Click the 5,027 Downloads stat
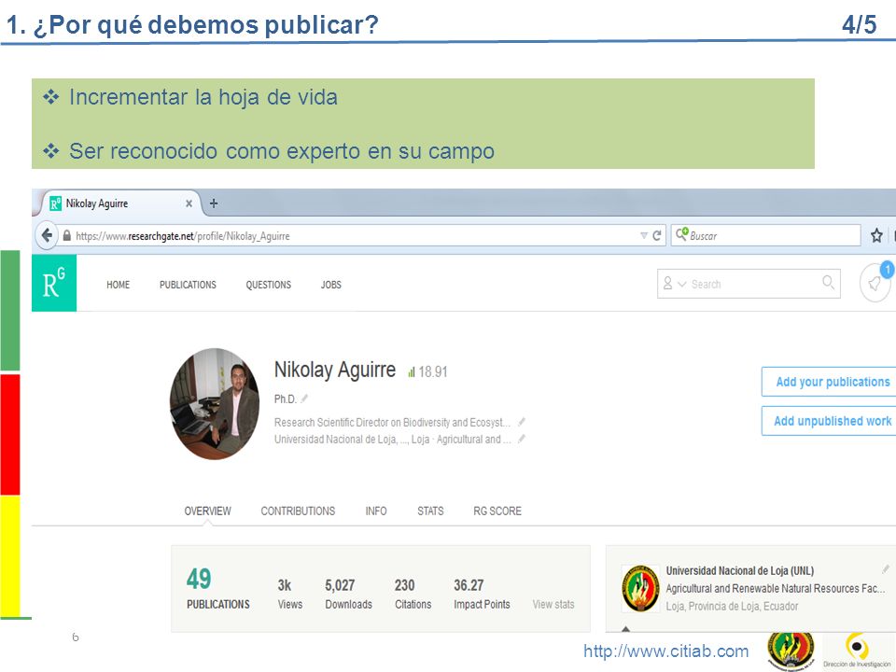This screenshot has height=672, width=896. click(x=348, y=594)
